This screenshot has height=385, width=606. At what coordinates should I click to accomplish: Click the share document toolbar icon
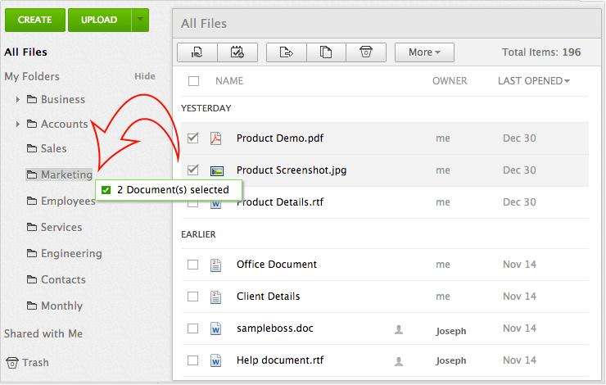197,52
